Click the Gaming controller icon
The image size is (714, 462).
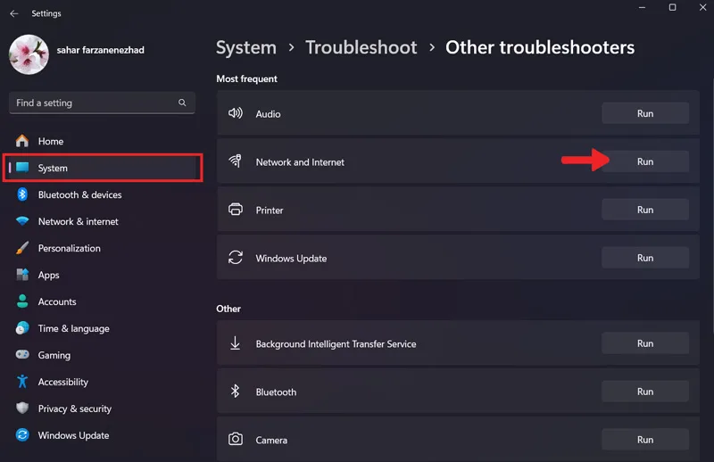(21, 355)
